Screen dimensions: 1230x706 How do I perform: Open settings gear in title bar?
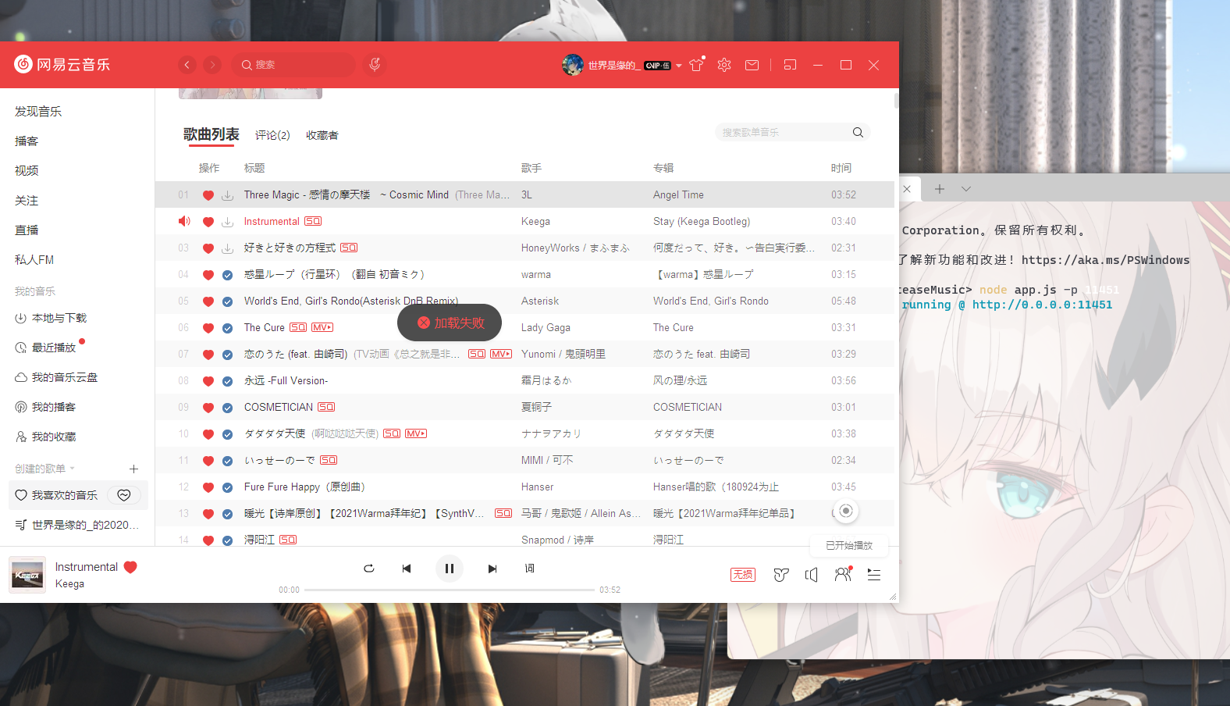tap(724, 65)
